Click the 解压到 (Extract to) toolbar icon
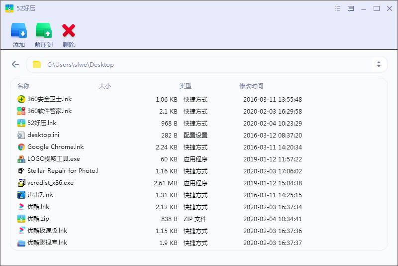This screenshot has height=266, width=398. (44, 31)
